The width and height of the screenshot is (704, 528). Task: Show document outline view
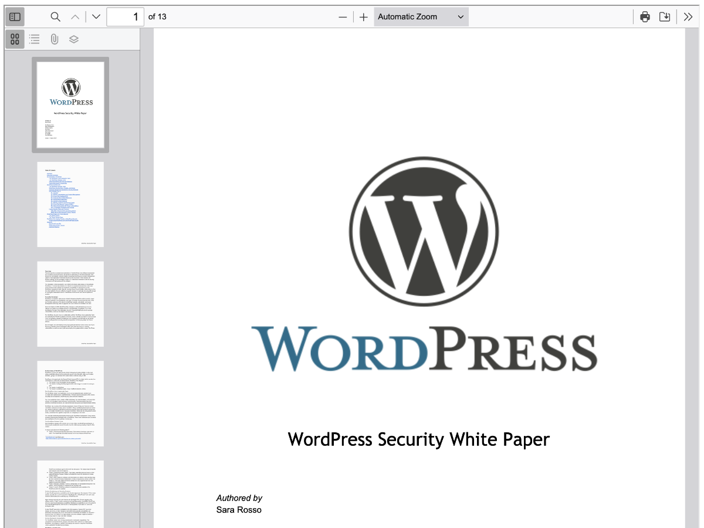(35, 39)
